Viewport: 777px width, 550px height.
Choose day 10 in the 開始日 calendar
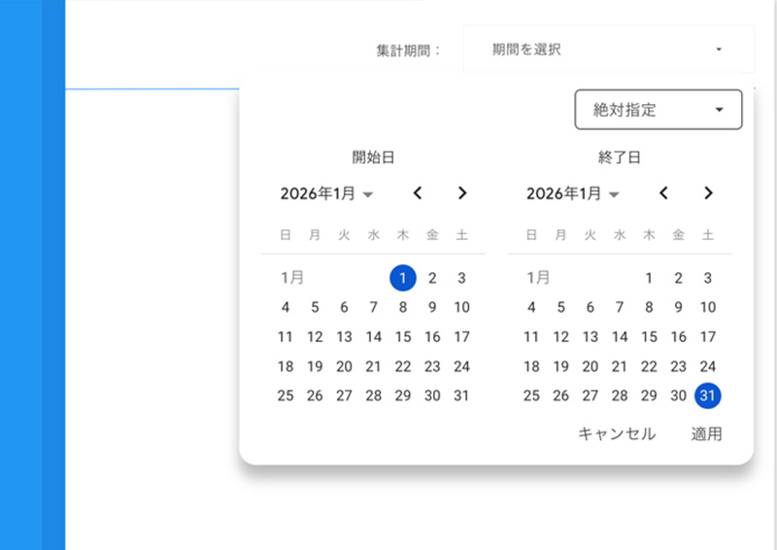pyautogui.click(x=462, y=307)
